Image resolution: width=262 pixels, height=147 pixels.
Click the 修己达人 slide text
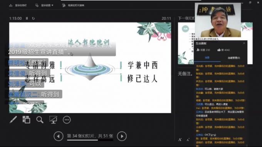(142, 79)
